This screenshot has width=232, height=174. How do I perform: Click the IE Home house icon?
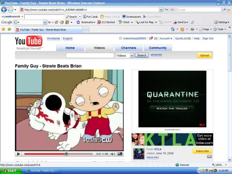click(173, 29)
